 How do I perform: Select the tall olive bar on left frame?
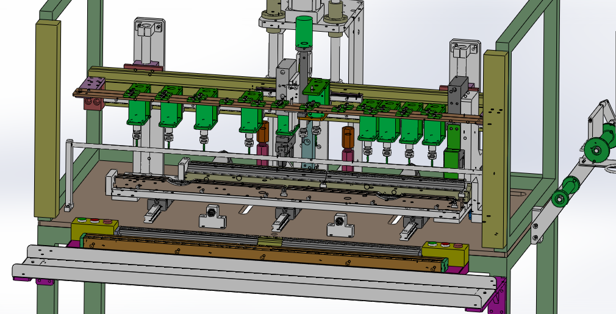(x=47, y=119)
